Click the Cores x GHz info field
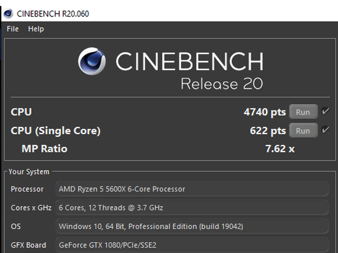The image size is (338, 253). coord(192,207)
